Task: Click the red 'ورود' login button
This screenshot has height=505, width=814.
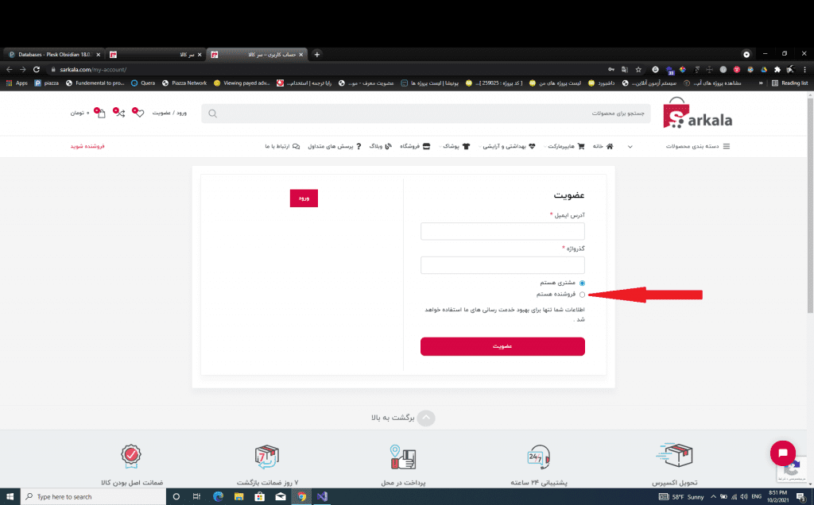Action: coord(304,197)
